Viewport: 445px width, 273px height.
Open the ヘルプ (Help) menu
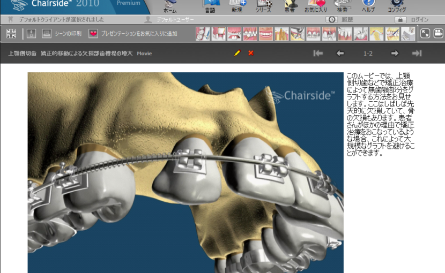click(368, 6)
